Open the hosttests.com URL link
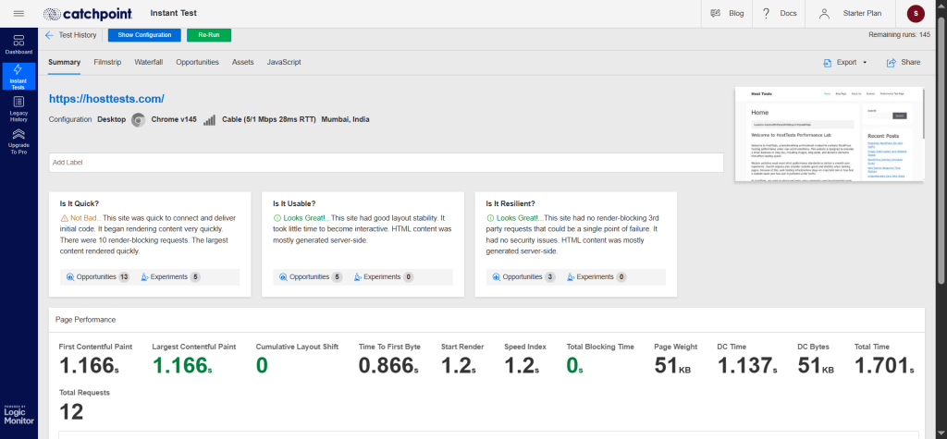The width and height of the screenshot is (947, 439). pos(106,98)
